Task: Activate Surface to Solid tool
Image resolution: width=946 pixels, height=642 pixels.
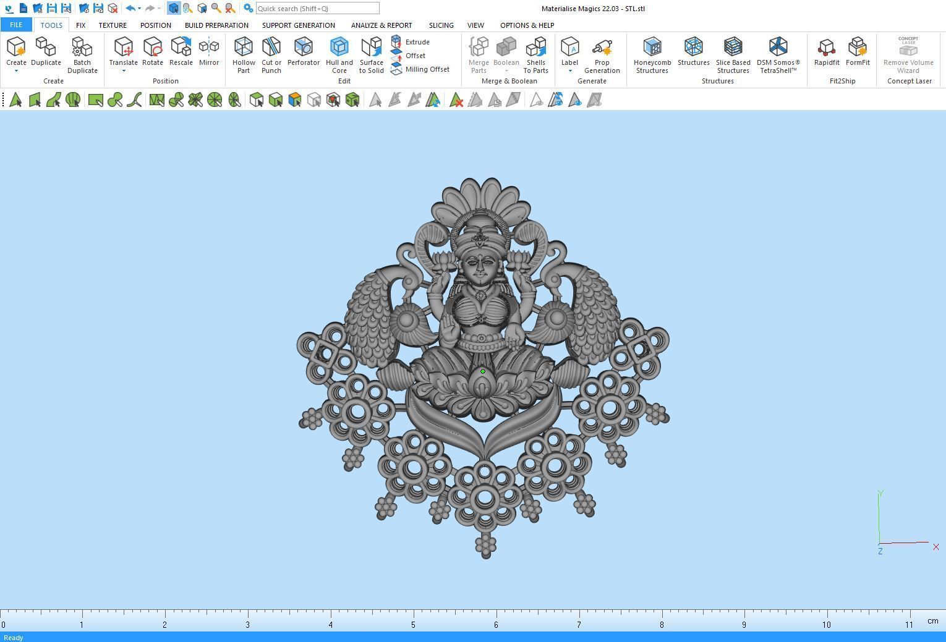Action: pyautogui.click(x=372, y=55)
